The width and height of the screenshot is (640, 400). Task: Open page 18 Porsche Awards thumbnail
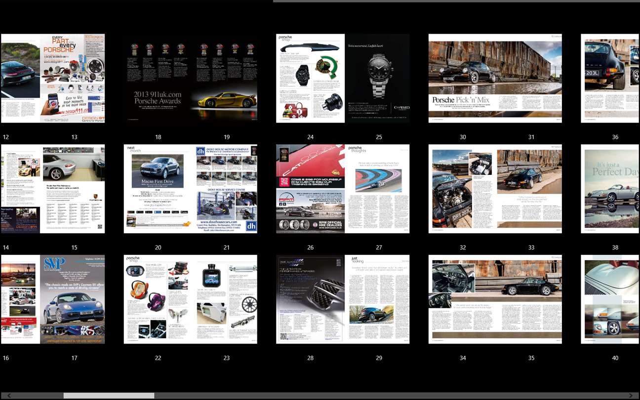(157, 78)
